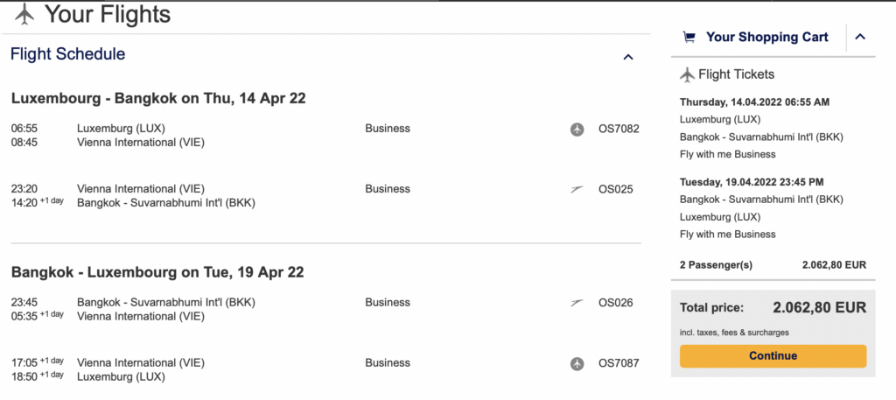Click Luxembourg - Bangkok outbound heading

coord(158,98)
